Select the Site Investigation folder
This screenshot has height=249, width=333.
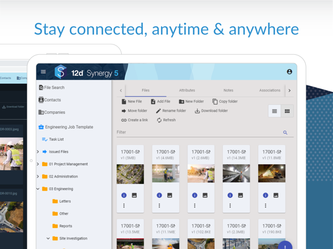[x=70, y=238]
